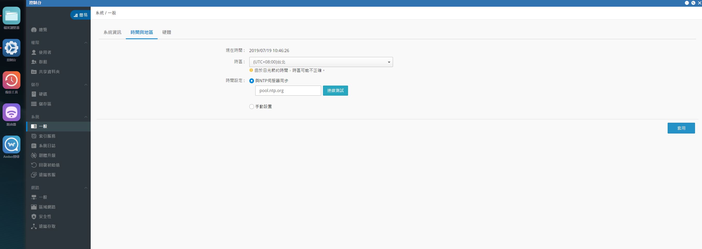Image resolution: width=702 pixels, height=249 pixels.
Task: Click the 套用 apply button
Action: [x=681, y=128]
